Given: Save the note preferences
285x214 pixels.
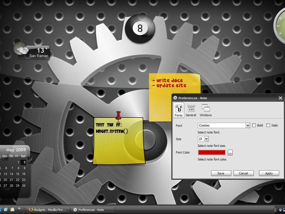Looking at the screenshot, I should pos(221,173).
